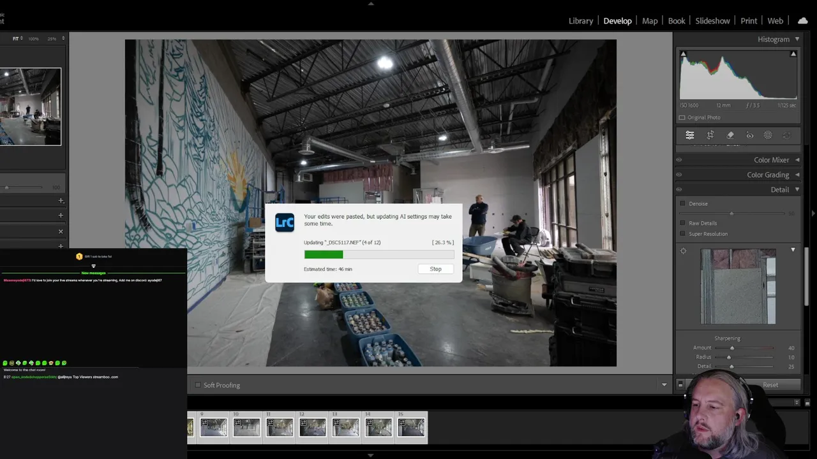
Task: Click the New messages indicator in chat
Action: click(93, 273)
